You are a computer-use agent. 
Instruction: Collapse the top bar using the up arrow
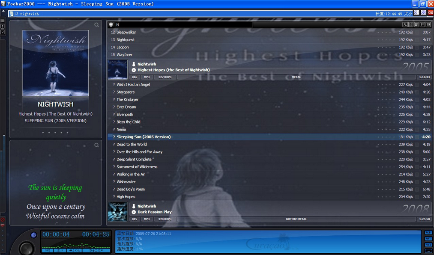coord(3,11)
